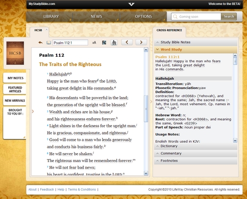Go to previous chapter arrow button
The width and height of the screenshot is (247, 199).
coord(127,42)
